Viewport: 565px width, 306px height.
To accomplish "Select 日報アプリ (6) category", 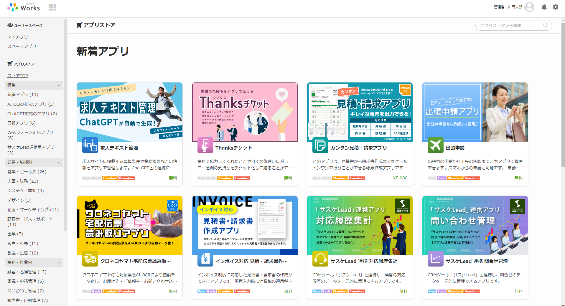I will pos(22,123).
